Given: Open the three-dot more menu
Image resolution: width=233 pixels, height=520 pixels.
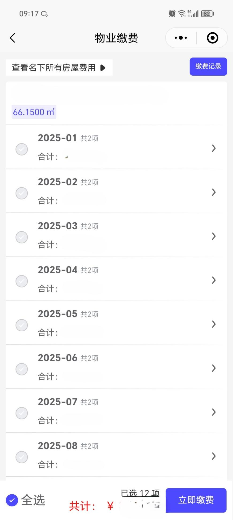Looking at the screenshot, I should (181, 38).
